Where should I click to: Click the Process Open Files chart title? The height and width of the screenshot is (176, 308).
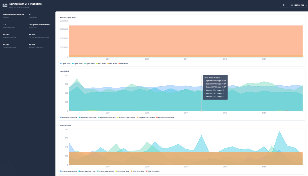pos(68,18)
